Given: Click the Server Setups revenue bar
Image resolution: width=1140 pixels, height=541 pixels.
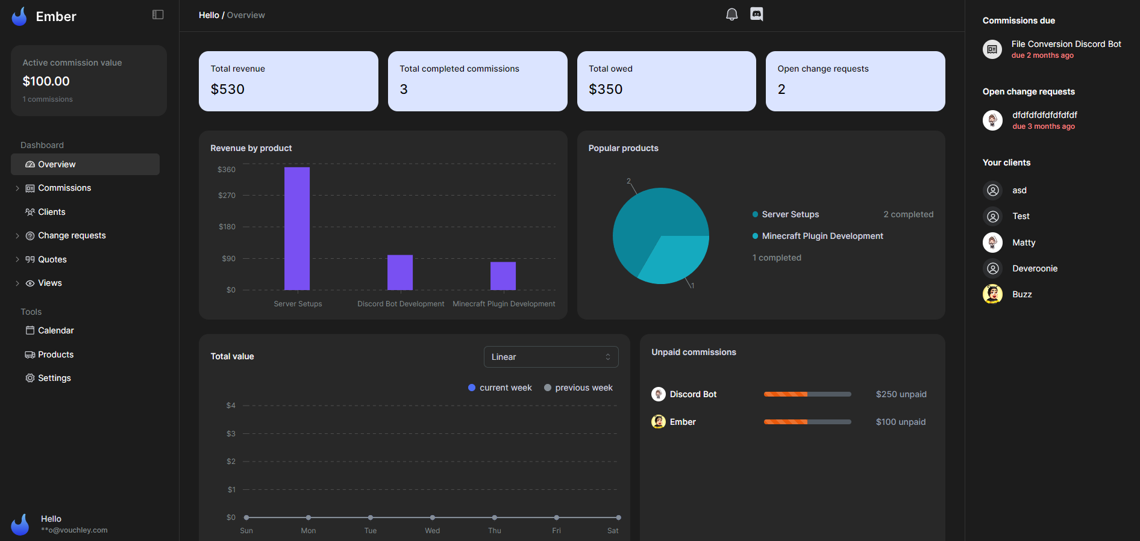Looking at the screenshot, I should (297, 229).
